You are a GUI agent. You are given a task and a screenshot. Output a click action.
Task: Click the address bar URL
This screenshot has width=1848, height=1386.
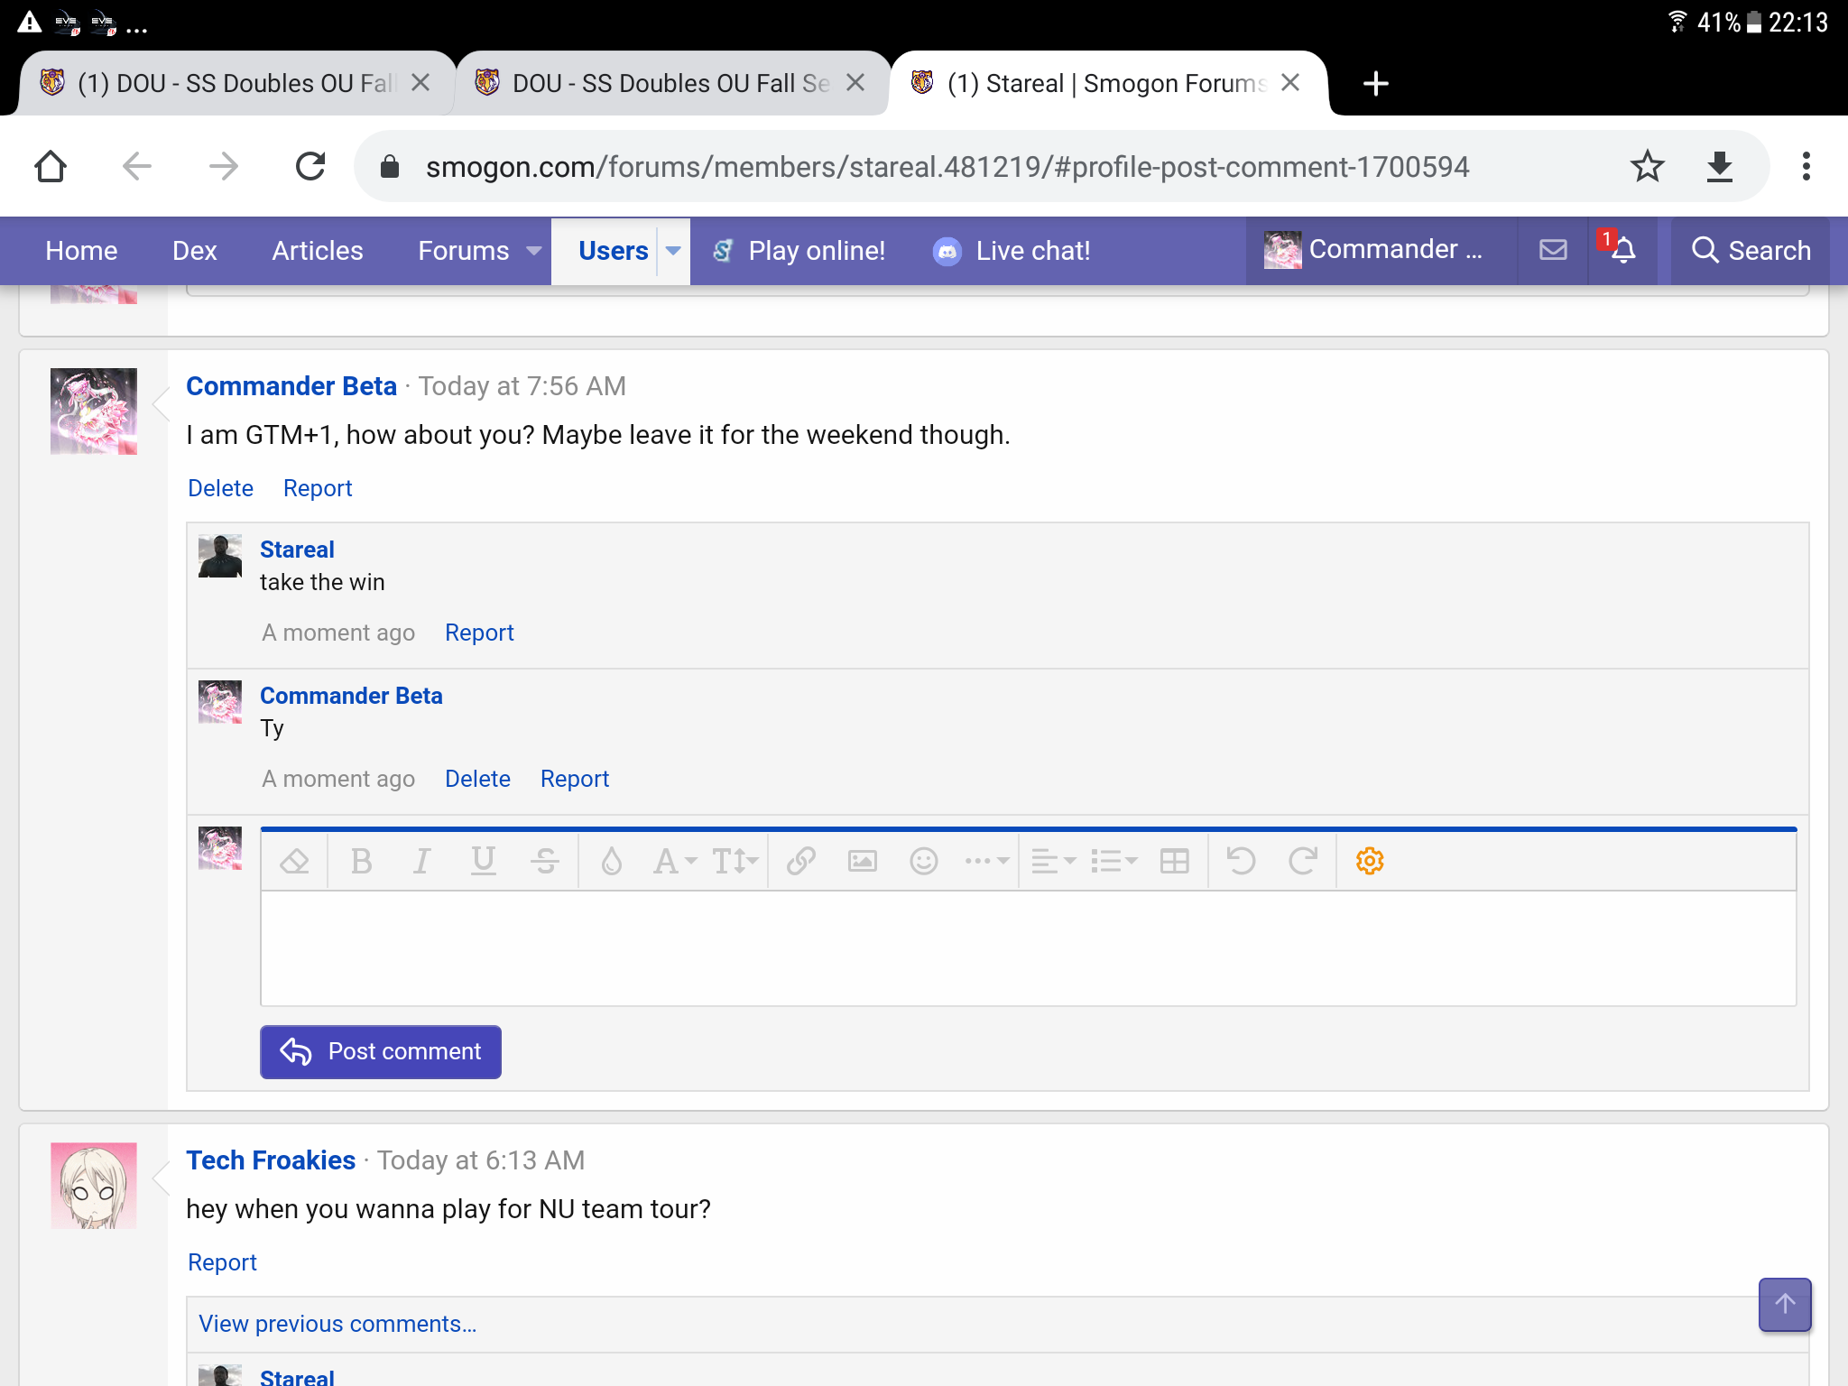point(947,167)
